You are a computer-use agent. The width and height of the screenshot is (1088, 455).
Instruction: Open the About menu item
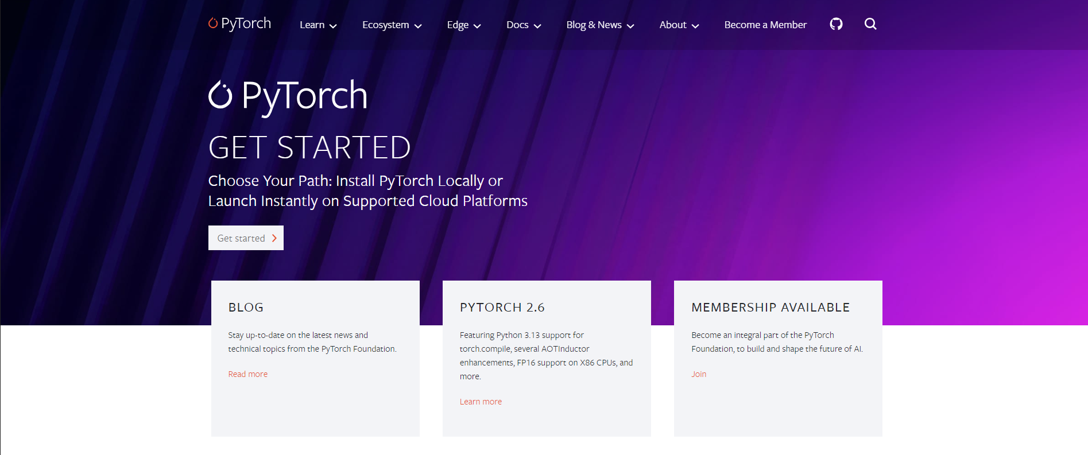[x=673, y=25]
